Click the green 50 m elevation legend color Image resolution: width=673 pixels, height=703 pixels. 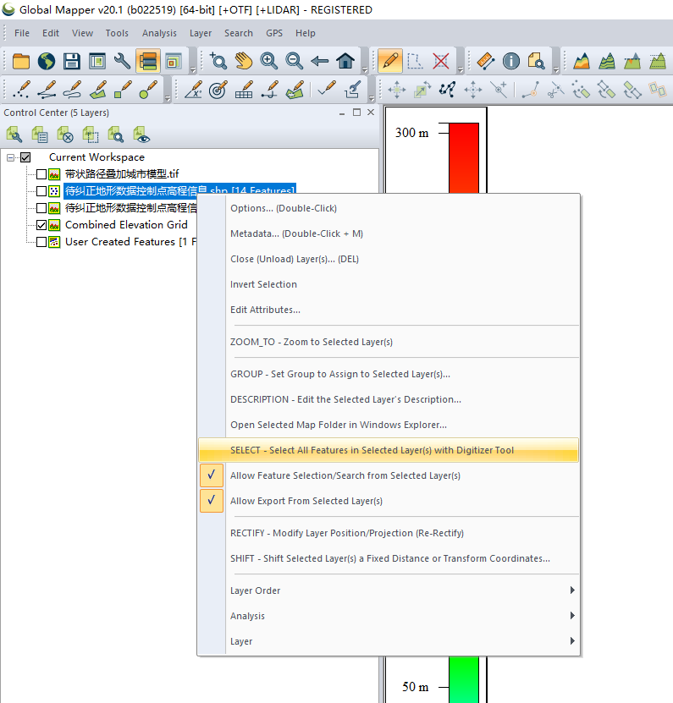pos(464,679)
